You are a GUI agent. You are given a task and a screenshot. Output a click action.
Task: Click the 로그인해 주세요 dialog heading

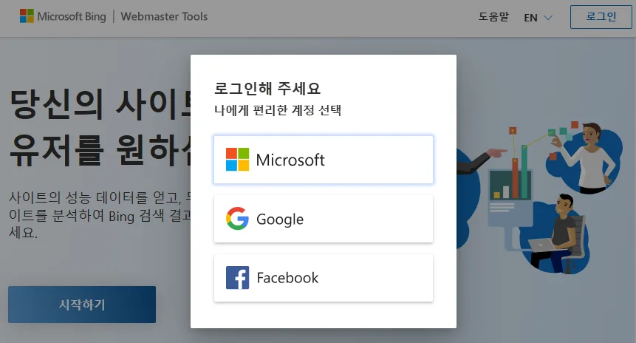[x=267, y=88]
